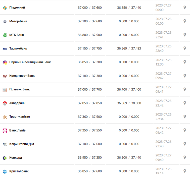Screen dimensions: 190x174
Task: Go to Траст-капітал bank page
Action: (20, 117)
